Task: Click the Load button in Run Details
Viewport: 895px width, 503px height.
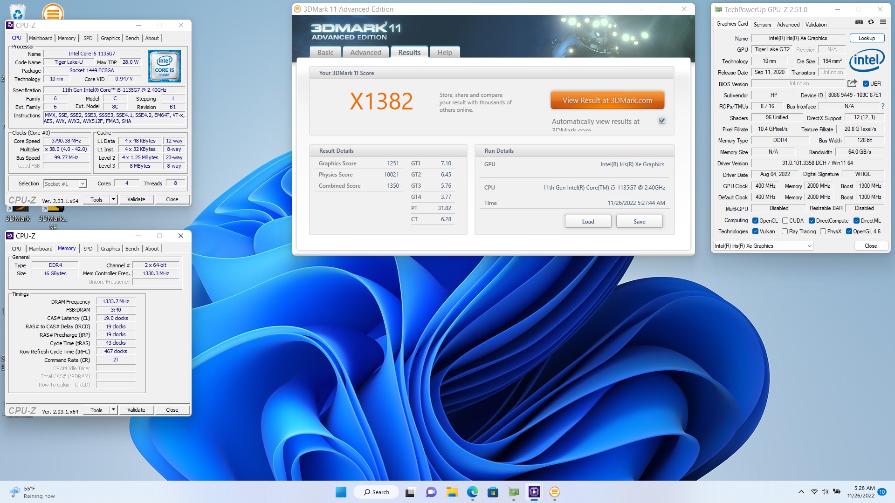Action: pyautogui.click(x=588, y=221)
